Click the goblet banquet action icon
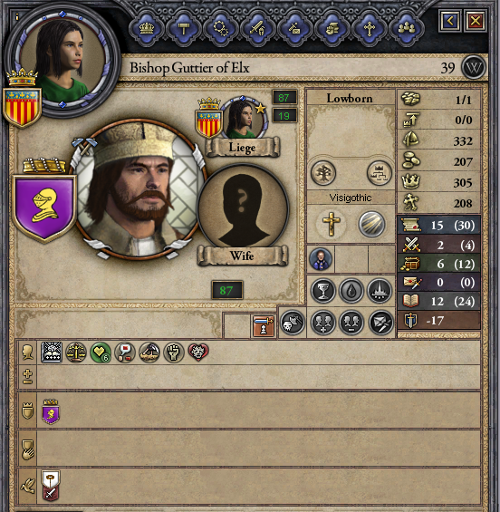This screenshot has width=500, height=512. coord(323,291)
